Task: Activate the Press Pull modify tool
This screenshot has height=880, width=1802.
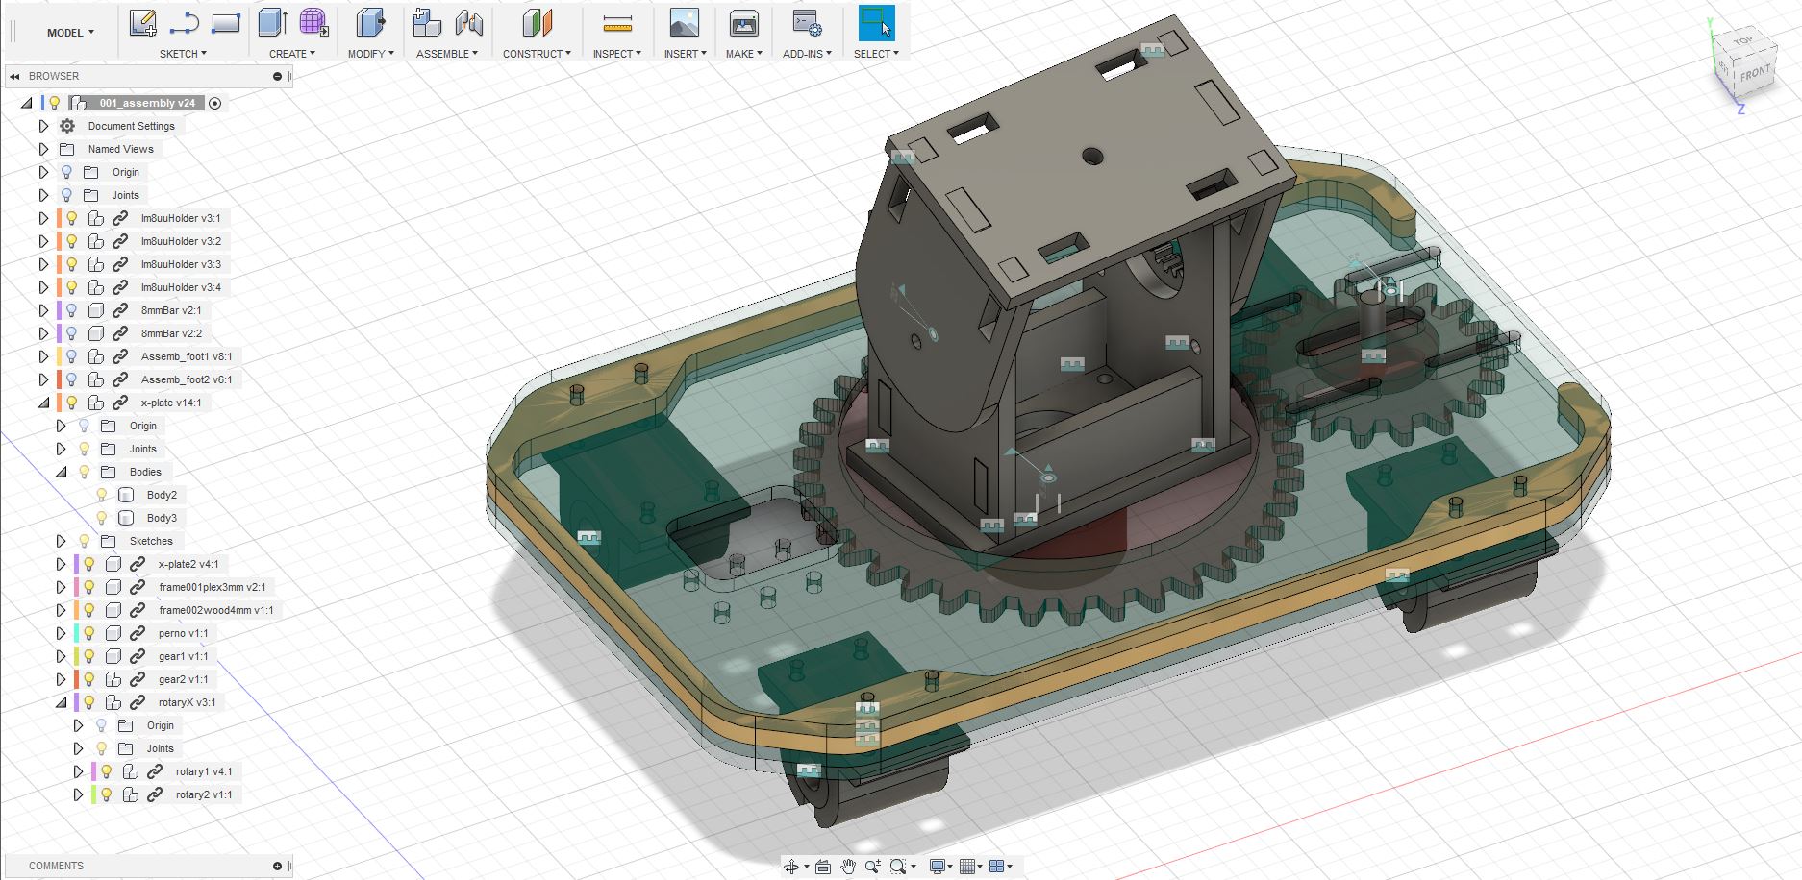Action: pos(370,23)
